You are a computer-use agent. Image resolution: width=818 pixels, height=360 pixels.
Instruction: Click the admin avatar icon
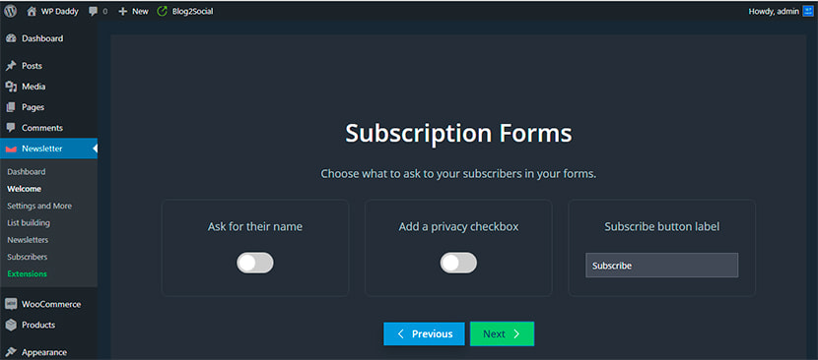pyautogui.click(x=807, y=11)
